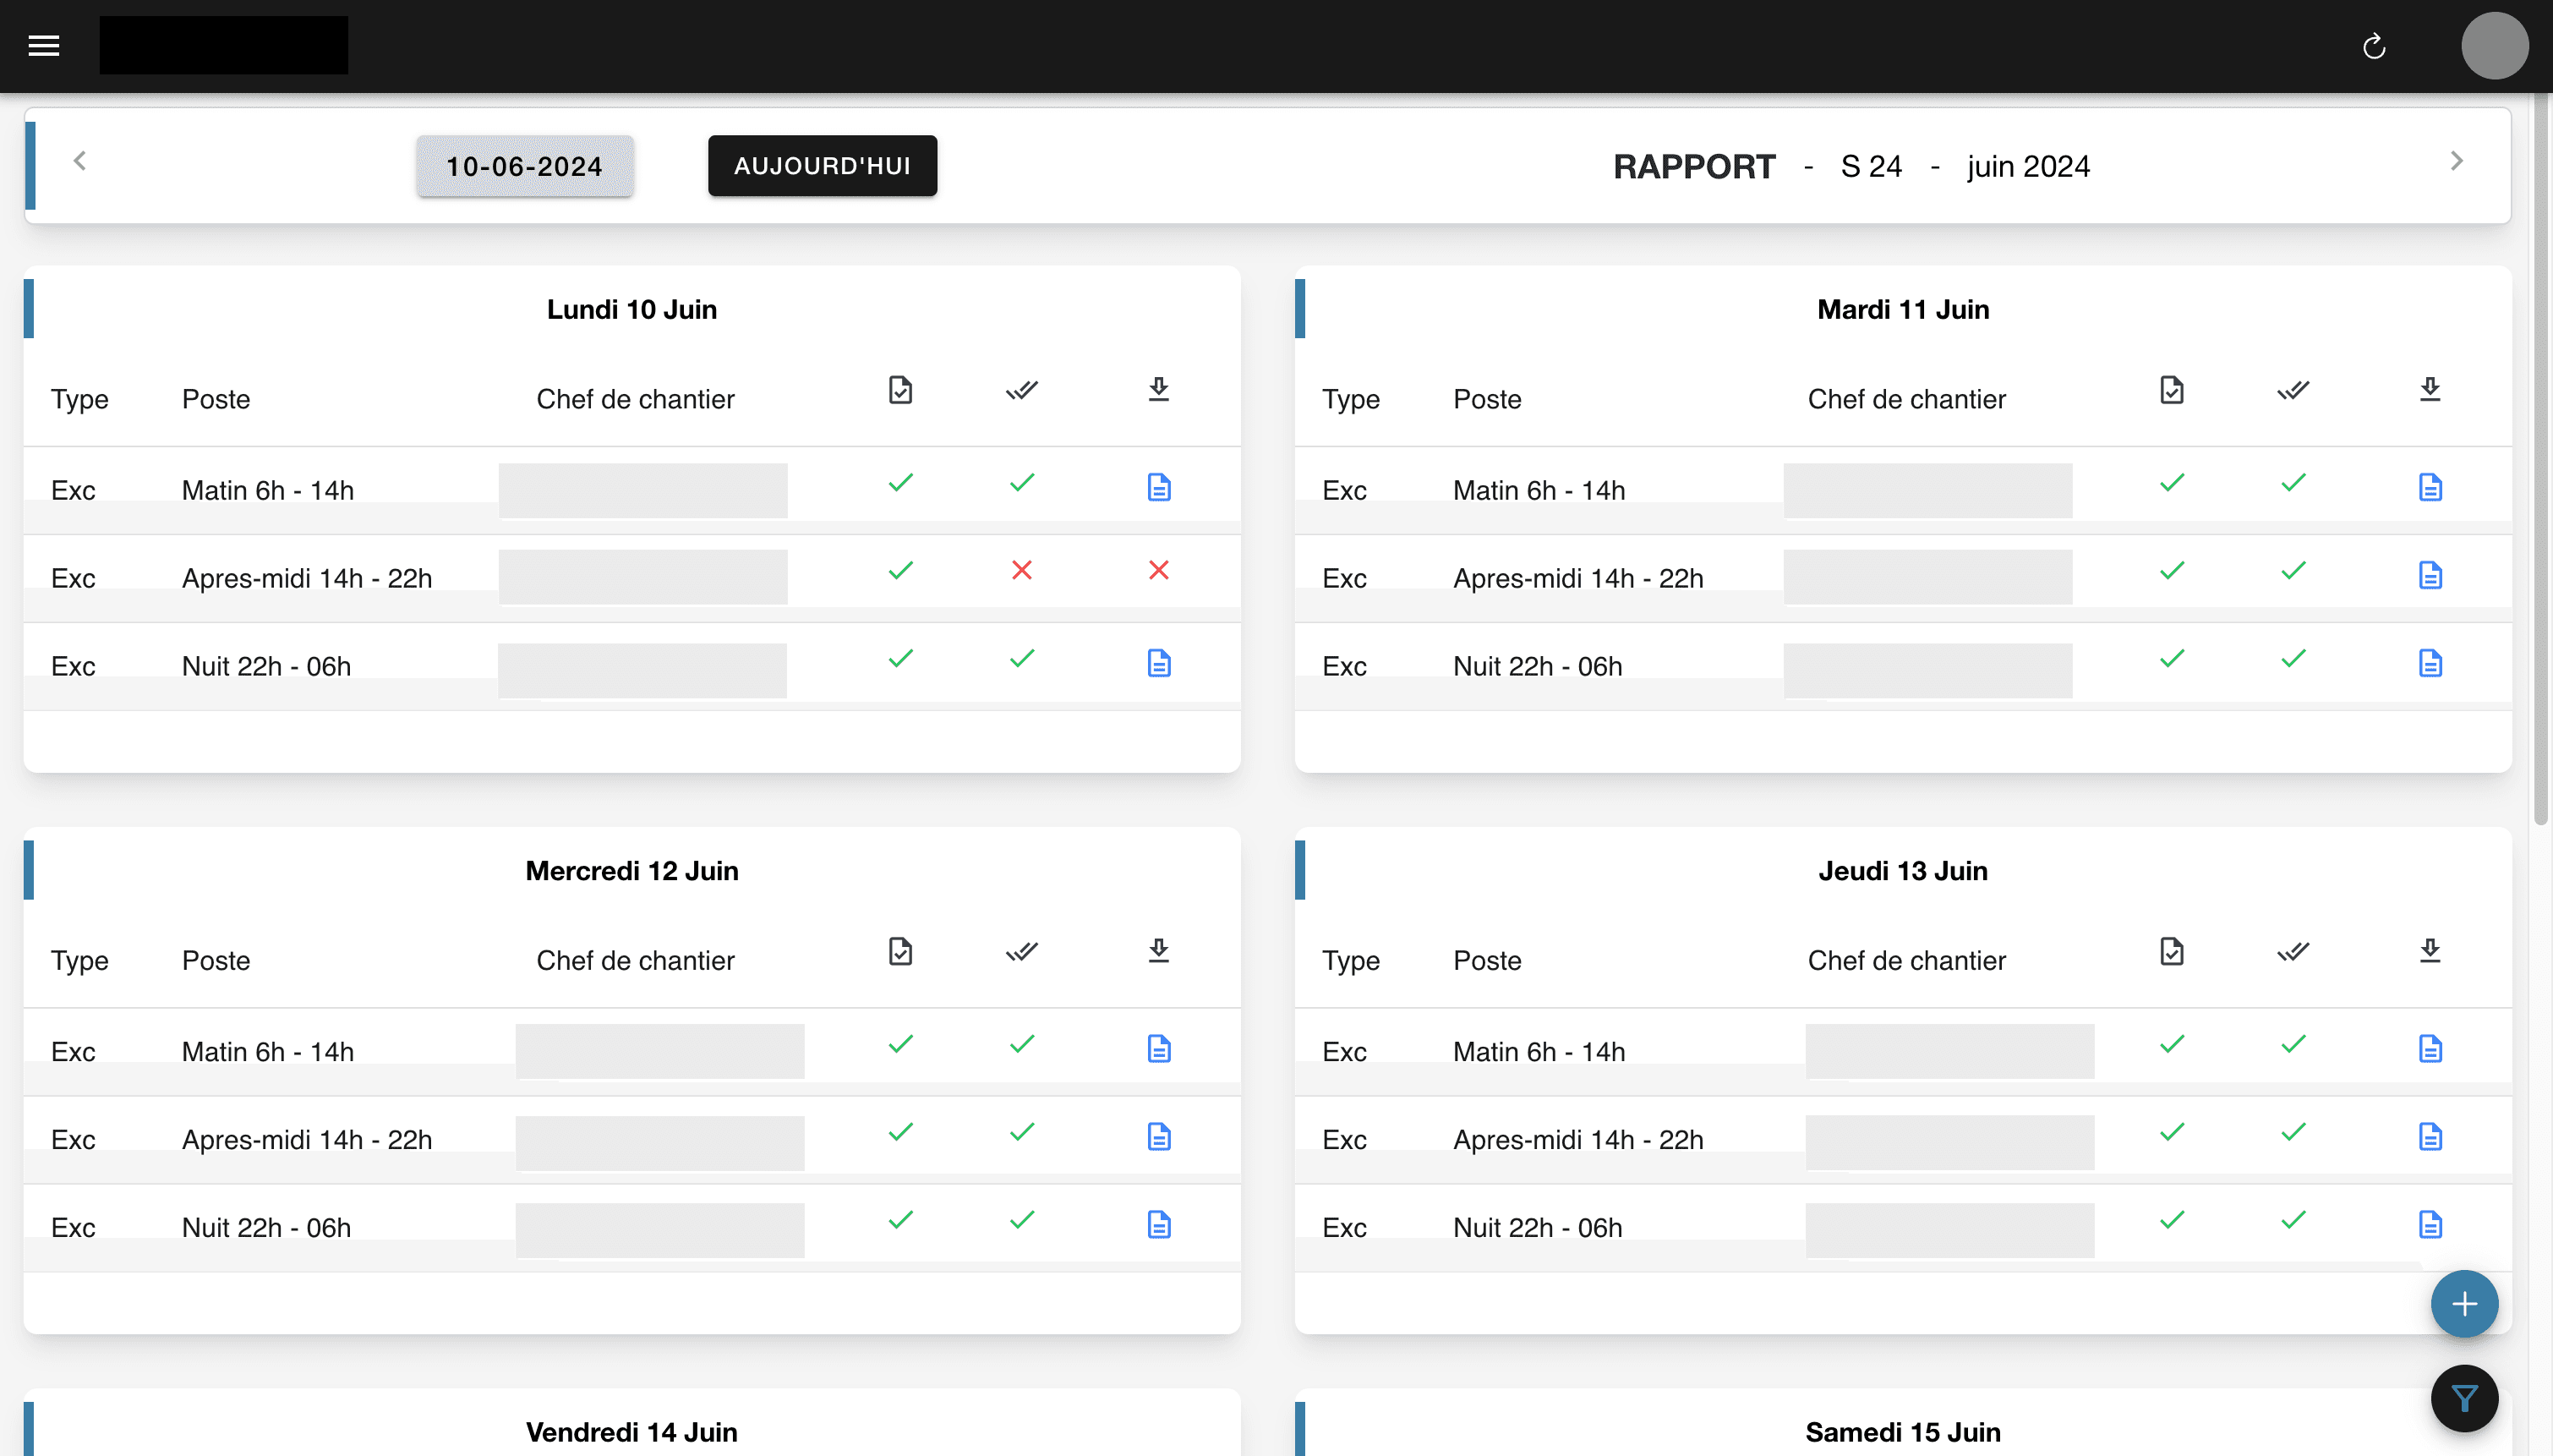The width and height of the screenshot is (2553, 1456).
Task: Go to next week with right chevron
Action: (x=2456, y=161)
